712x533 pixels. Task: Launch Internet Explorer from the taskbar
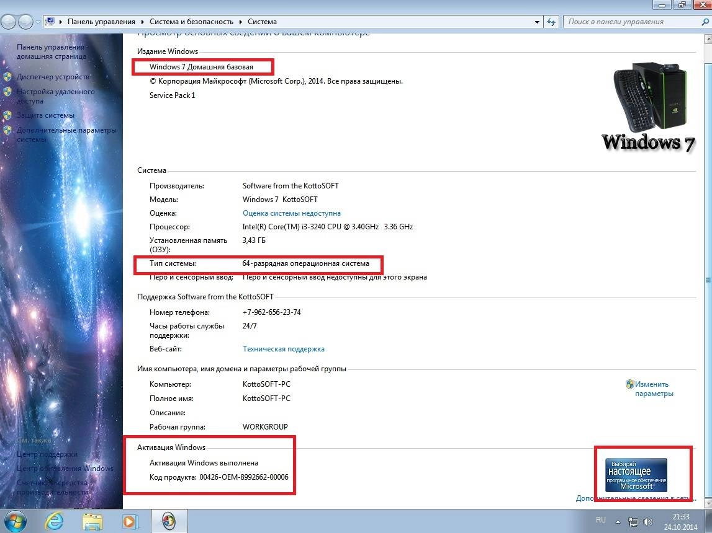click(54, 522)
